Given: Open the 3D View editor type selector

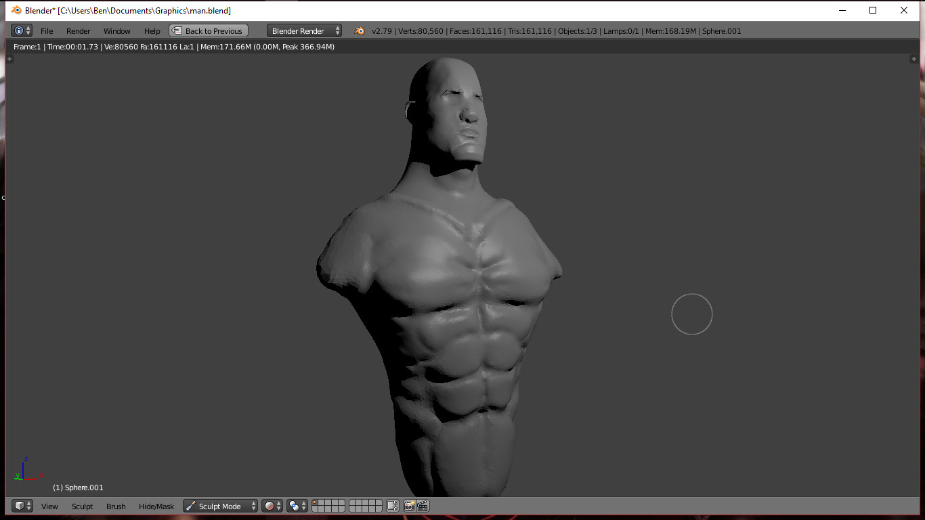Looking at the screenshot, I should (x=22, y=506).
